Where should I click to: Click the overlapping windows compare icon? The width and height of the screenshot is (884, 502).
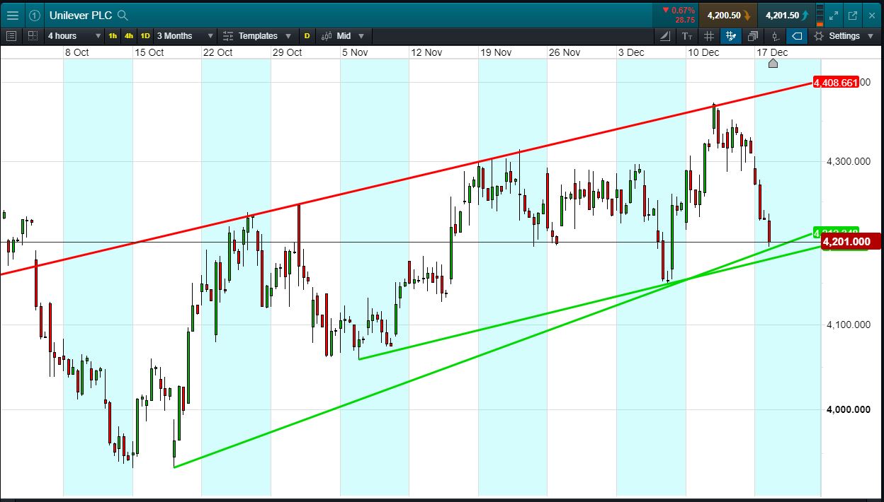[x=753, y=35]
